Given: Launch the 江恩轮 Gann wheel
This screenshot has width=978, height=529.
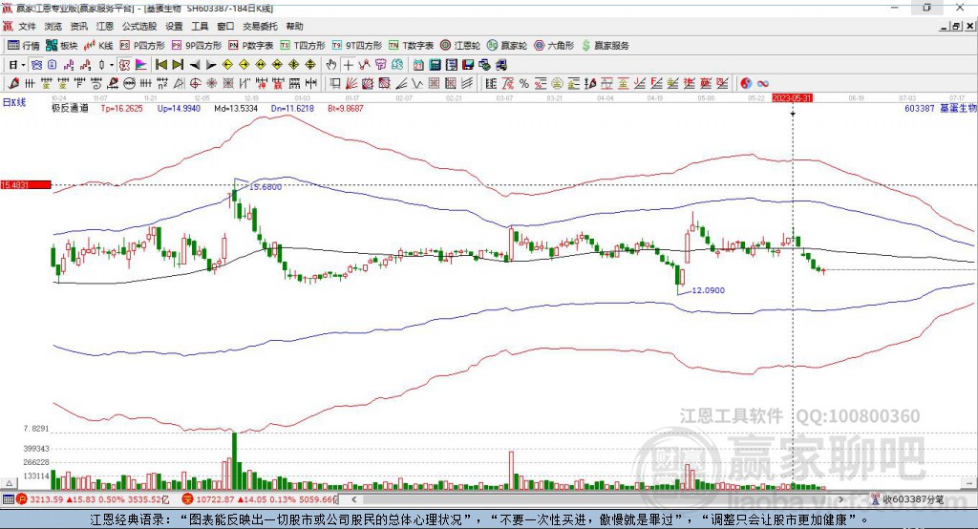Looking at the screenshot, I should pos(460,46).
